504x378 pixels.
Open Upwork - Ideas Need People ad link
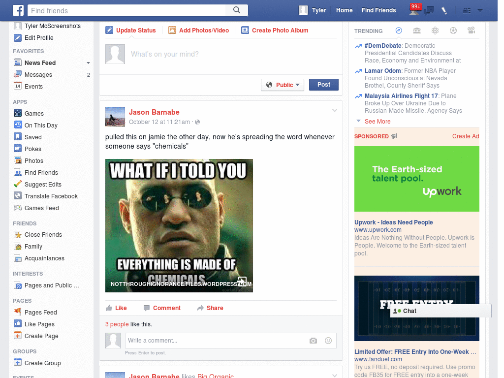coord(393,222)
